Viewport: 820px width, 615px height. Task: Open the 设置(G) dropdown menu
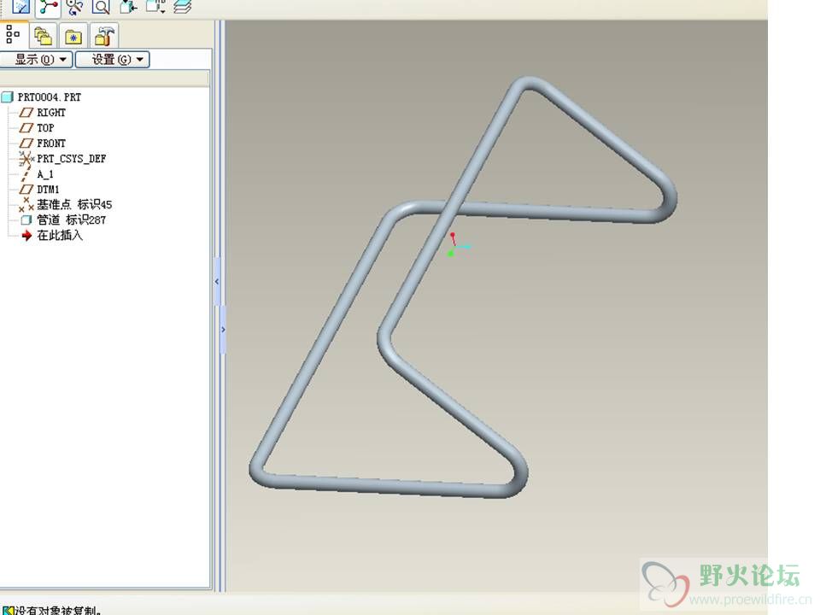click(113, 60)
